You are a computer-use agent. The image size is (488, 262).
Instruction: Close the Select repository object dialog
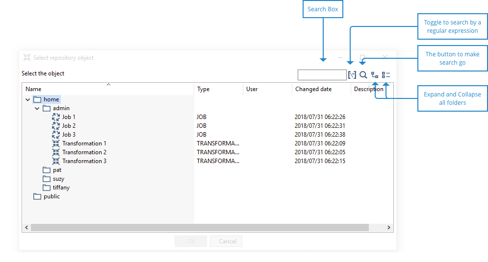point(385,57)
